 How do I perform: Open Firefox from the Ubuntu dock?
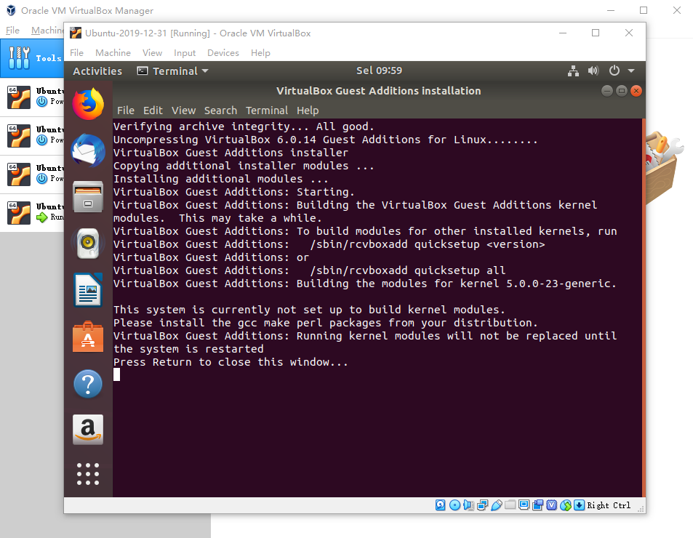[x=88, y=104]
